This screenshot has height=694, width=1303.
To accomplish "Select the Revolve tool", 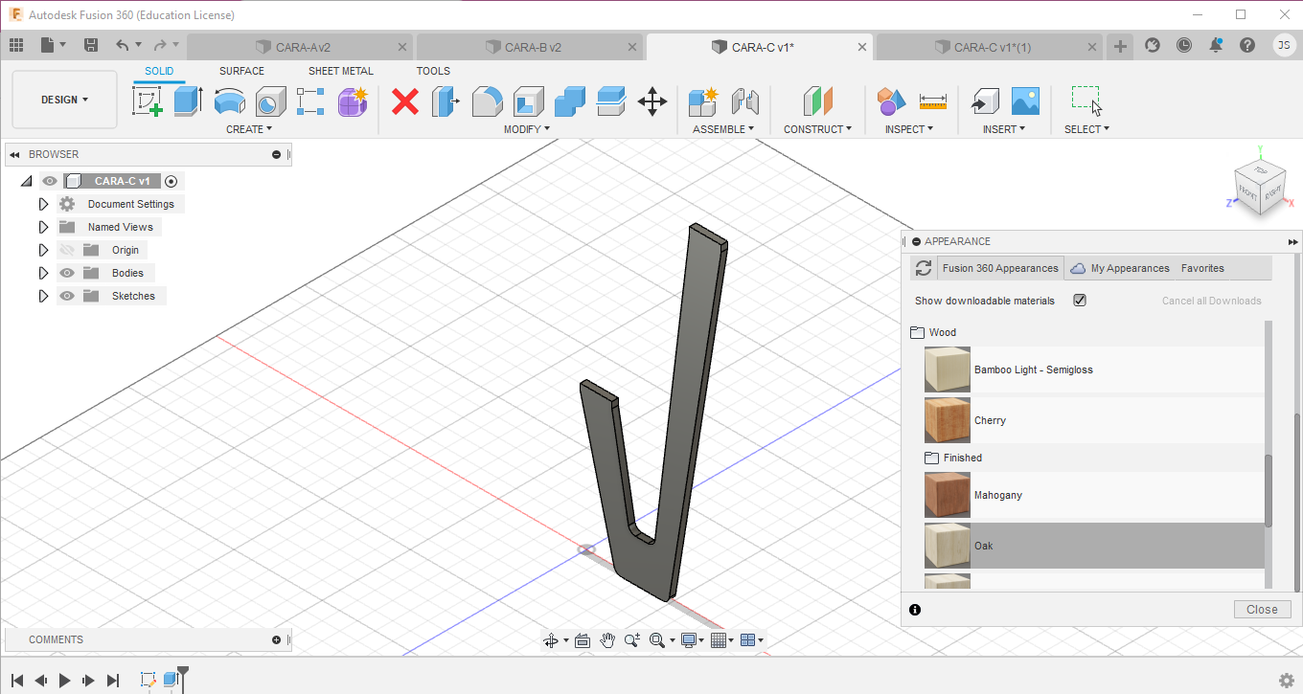I will [229, 101].
